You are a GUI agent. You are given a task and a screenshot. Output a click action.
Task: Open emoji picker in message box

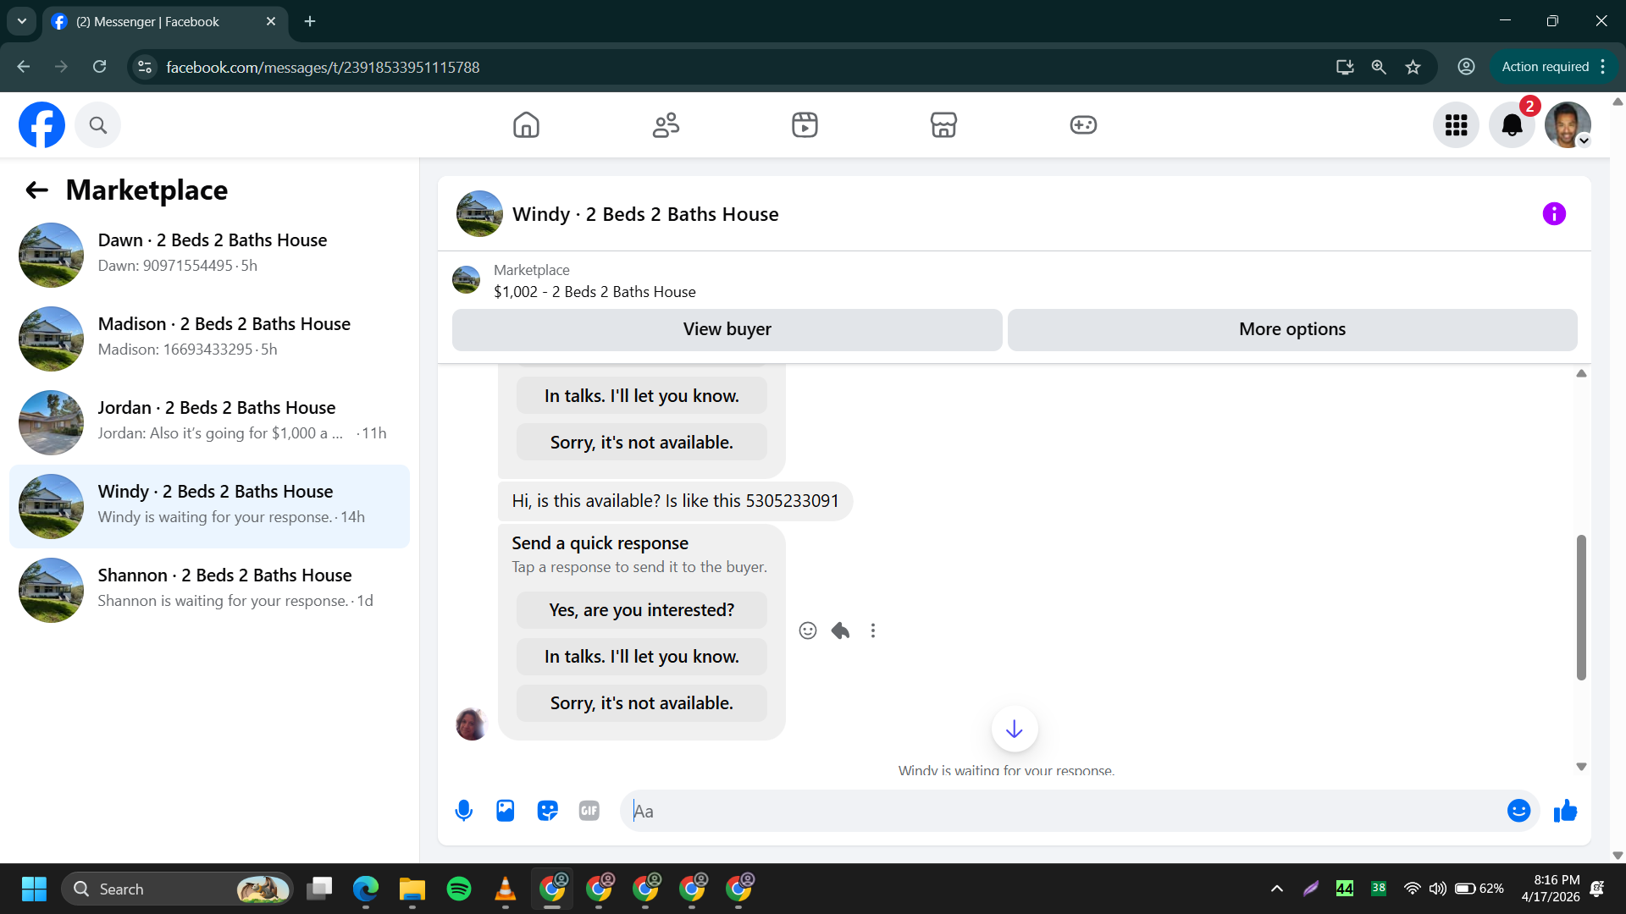(x=1518, y=811)
